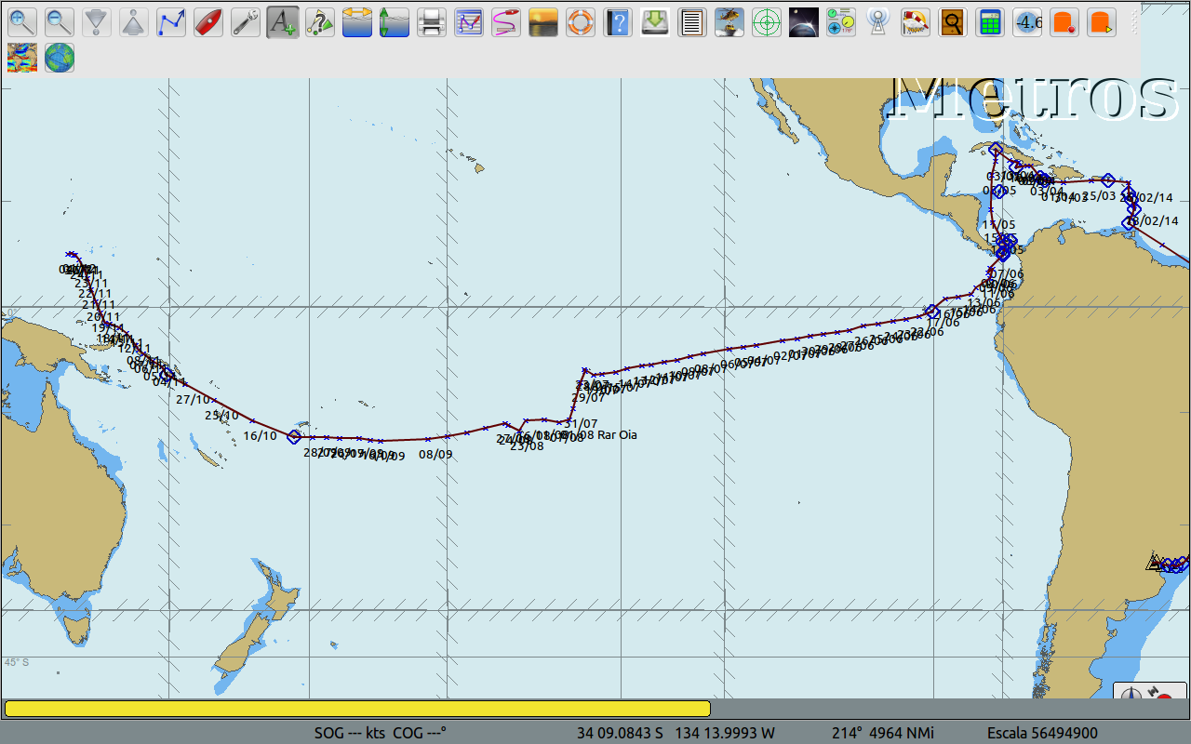Image resolution: width=1191 pixels, height=744 pixels.
Task: Click the 'Rar Oia' waypoint label
Action: pyautogui.click(x=617, y=434)
